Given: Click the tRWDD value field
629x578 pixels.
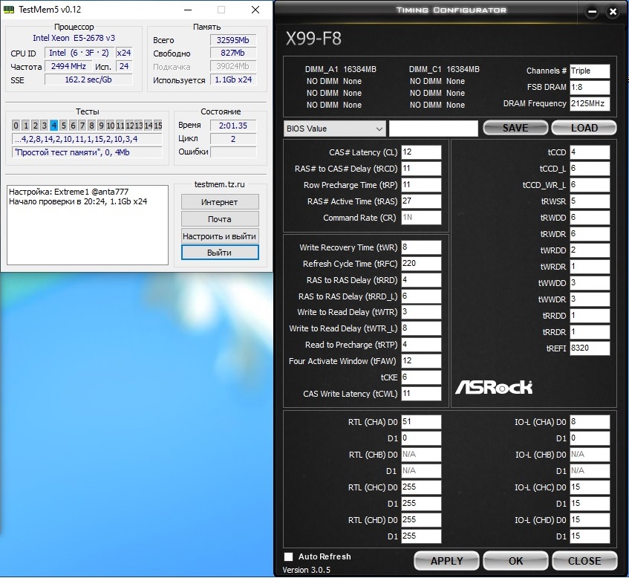Looking at the screenshot, I should tap(590, 218).
